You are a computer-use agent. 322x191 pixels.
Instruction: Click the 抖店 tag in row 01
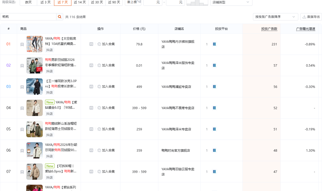(x=50, y=50)
